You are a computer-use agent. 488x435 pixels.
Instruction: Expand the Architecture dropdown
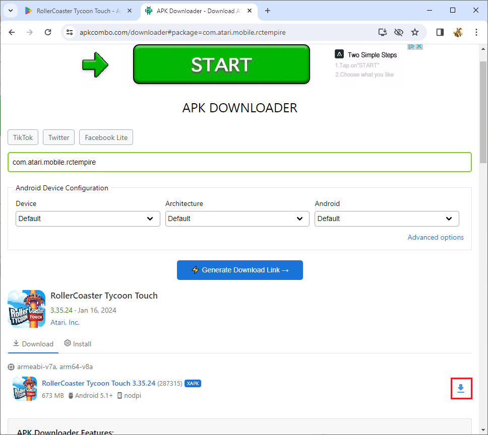click(x=237, y=219)
